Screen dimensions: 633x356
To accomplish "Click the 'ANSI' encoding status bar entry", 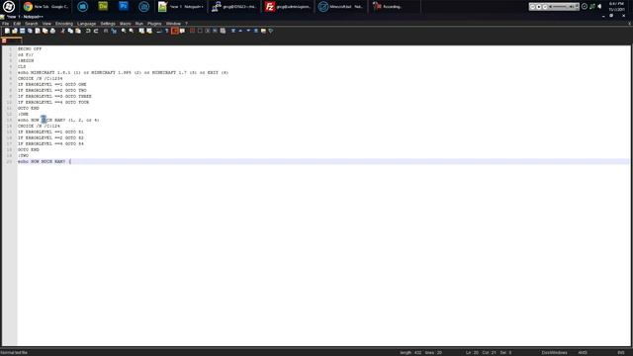I will click(x=583, y=352).
